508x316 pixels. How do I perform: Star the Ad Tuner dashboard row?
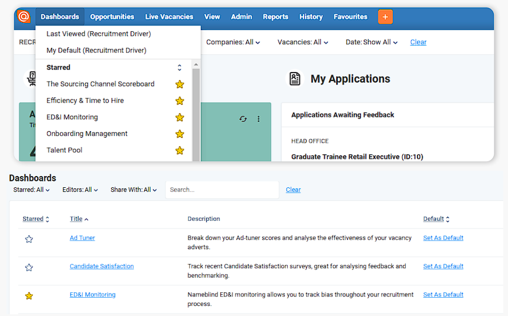[x=29, y=239]
